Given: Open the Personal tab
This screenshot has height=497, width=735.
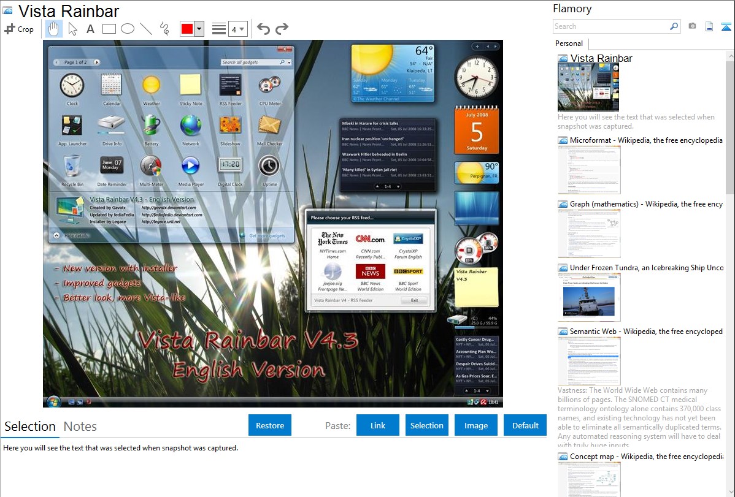Looking at the screenshot, I should [569, 44].
